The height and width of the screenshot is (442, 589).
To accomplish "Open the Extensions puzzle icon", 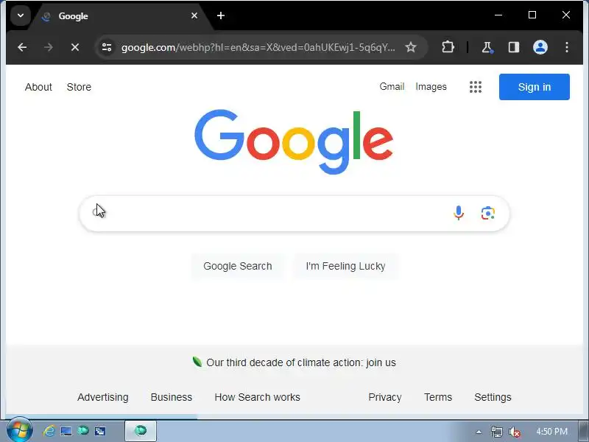I will pyautogui.click(x=448, y=47).
